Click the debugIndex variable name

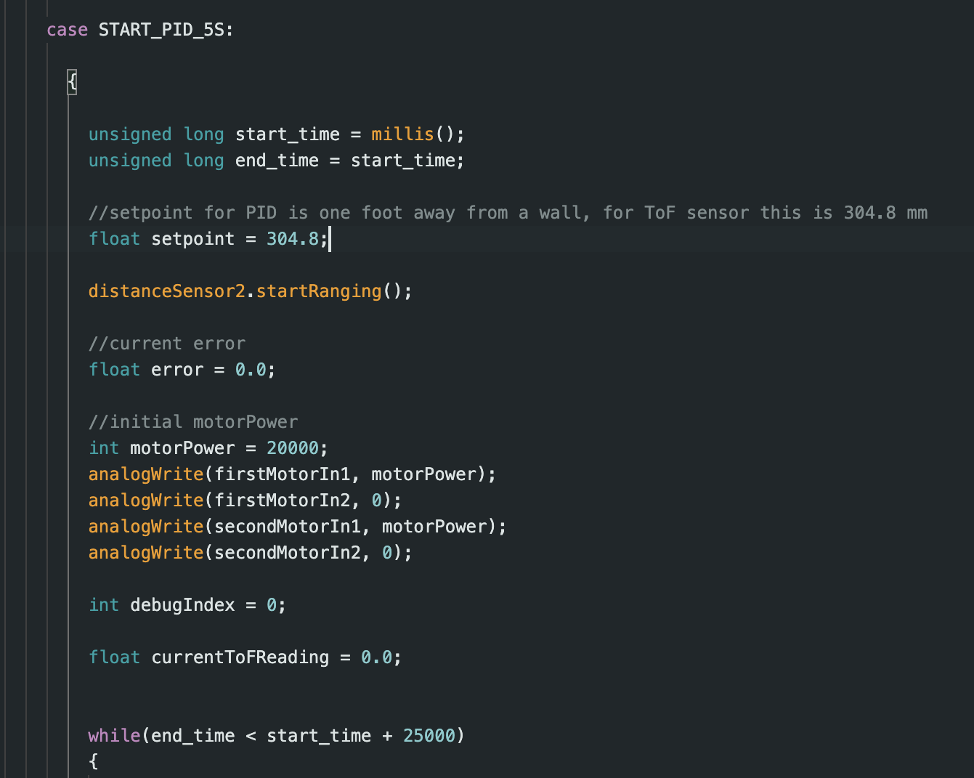pyautogui.click(x=182, y=605)
